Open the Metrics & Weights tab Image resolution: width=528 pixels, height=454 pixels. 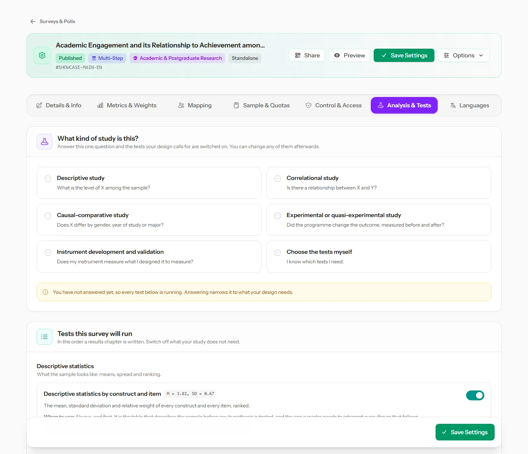click(x=127, y=105)
